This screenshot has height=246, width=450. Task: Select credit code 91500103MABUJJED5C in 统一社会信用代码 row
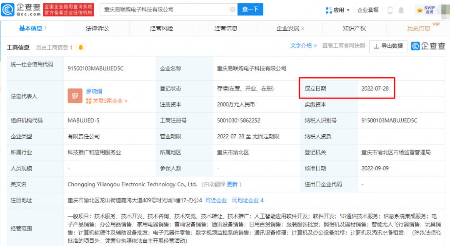pos(95,69)
